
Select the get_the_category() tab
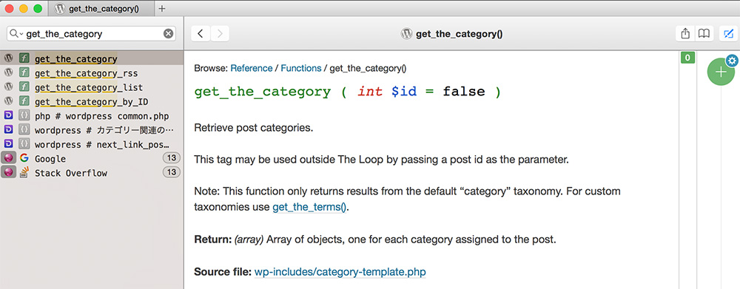[x=102, y=8]
